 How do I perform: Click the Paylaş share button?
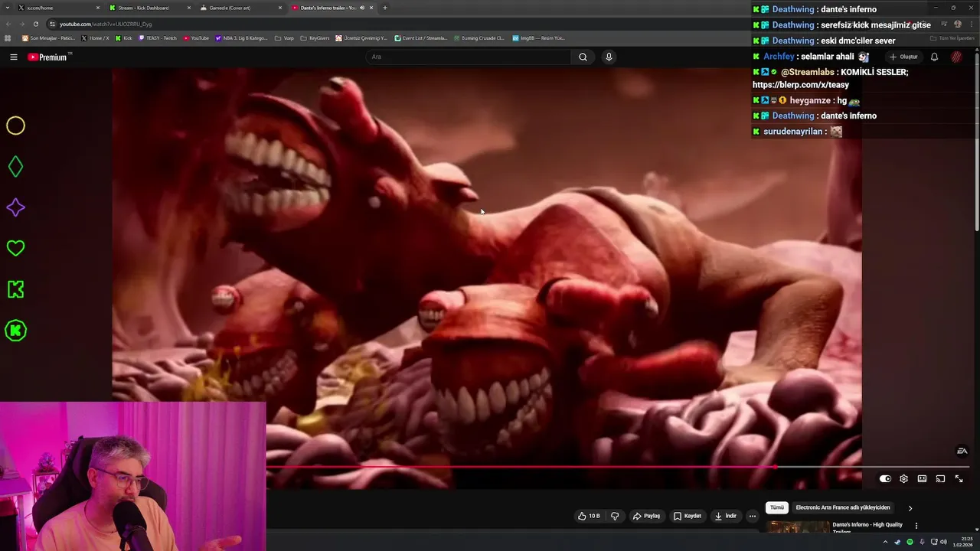(646, 516)
